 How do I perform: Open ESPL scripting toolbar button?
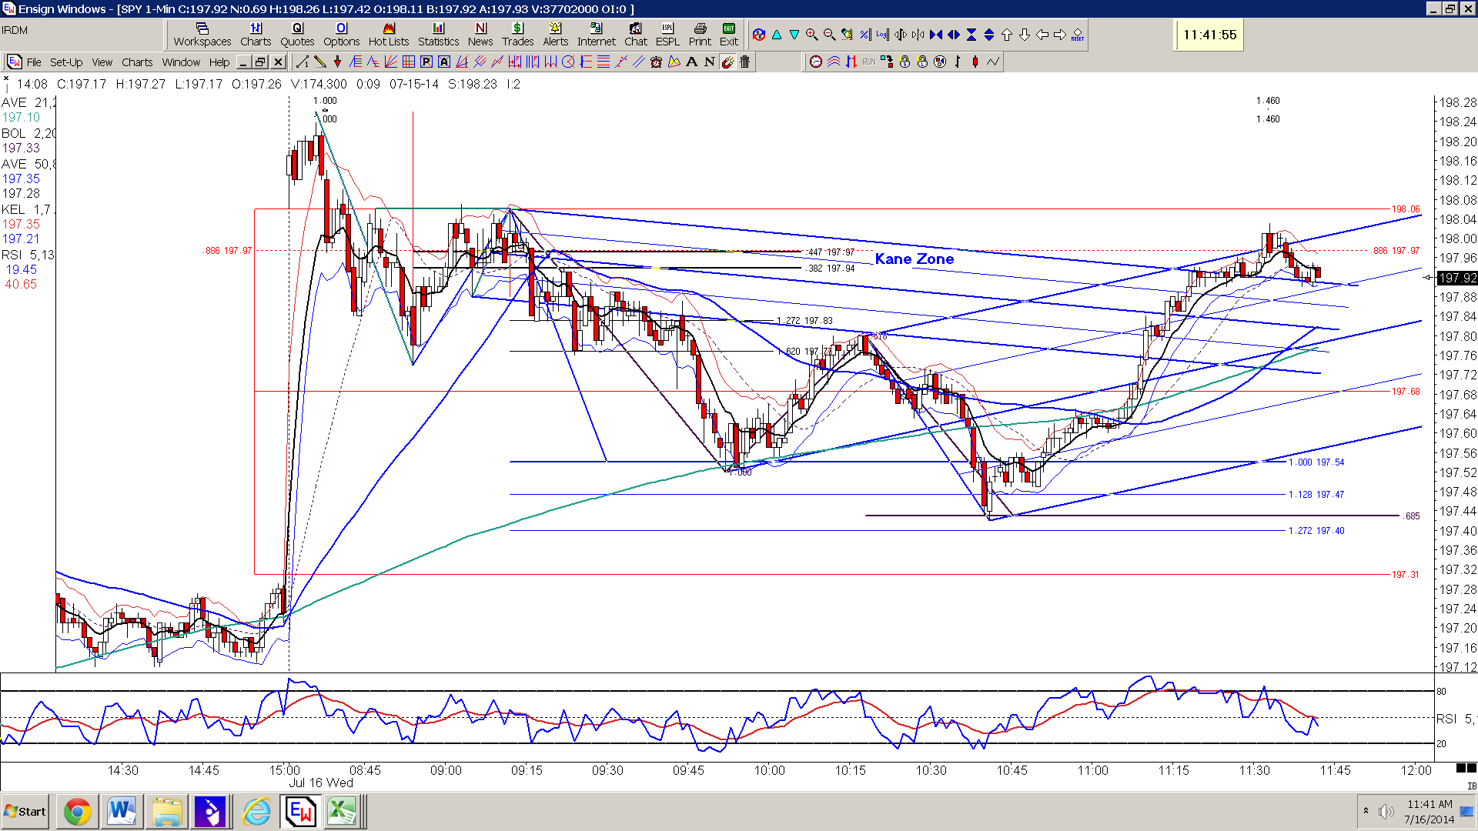(667, 35)
